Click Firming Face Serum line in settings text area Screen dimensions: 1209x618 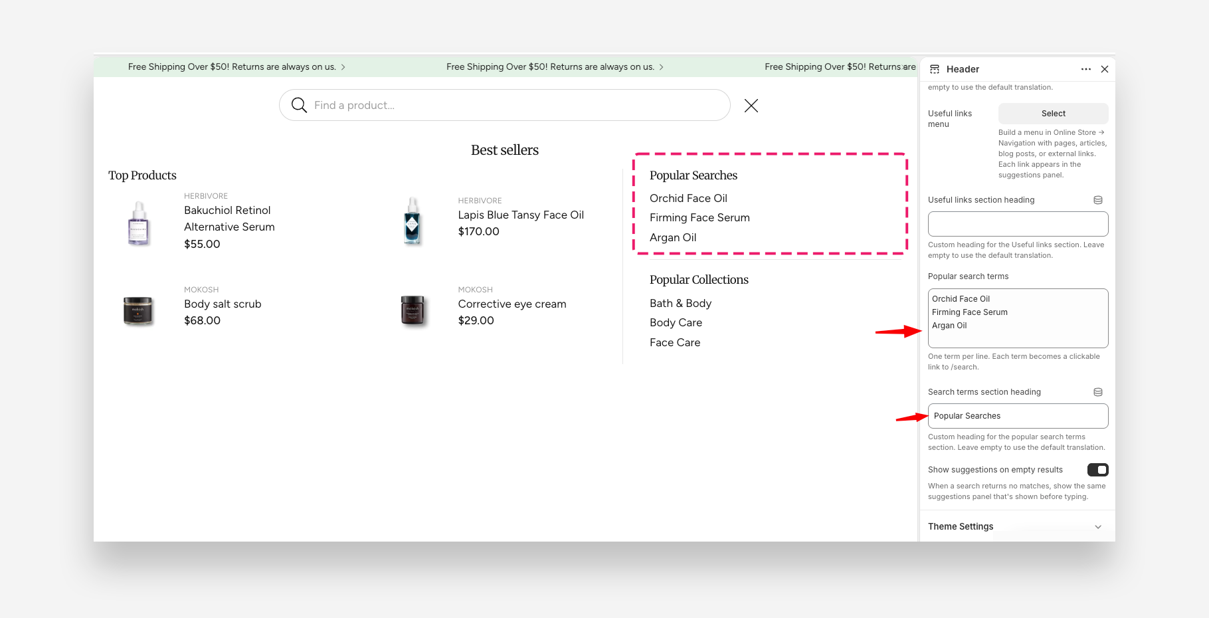(969, 312)
